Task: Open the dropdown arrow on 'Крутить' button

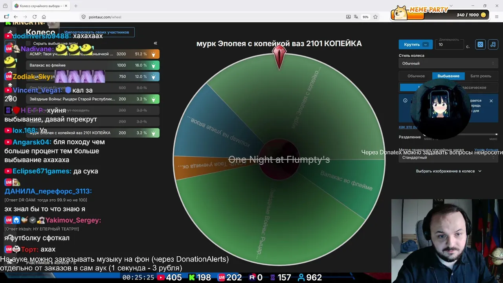Action: pos(426,44)
